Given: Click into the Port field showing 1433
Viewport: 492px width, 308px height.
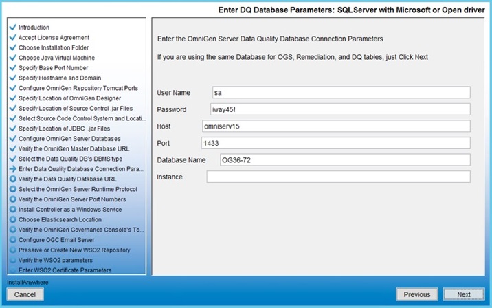Looking at the screenshot, I should [336, 143].
